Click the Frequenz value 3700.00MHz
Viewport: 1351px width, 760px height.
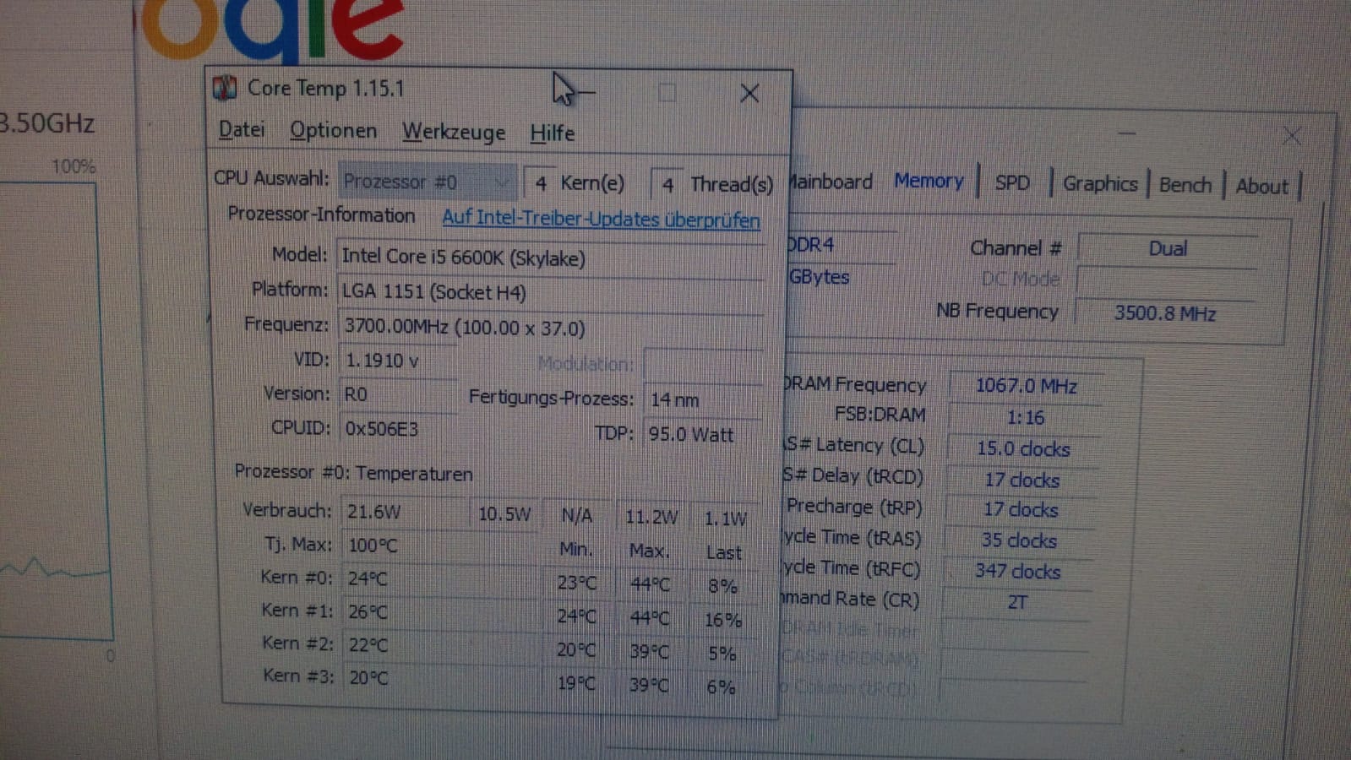(x=551, y=328)
